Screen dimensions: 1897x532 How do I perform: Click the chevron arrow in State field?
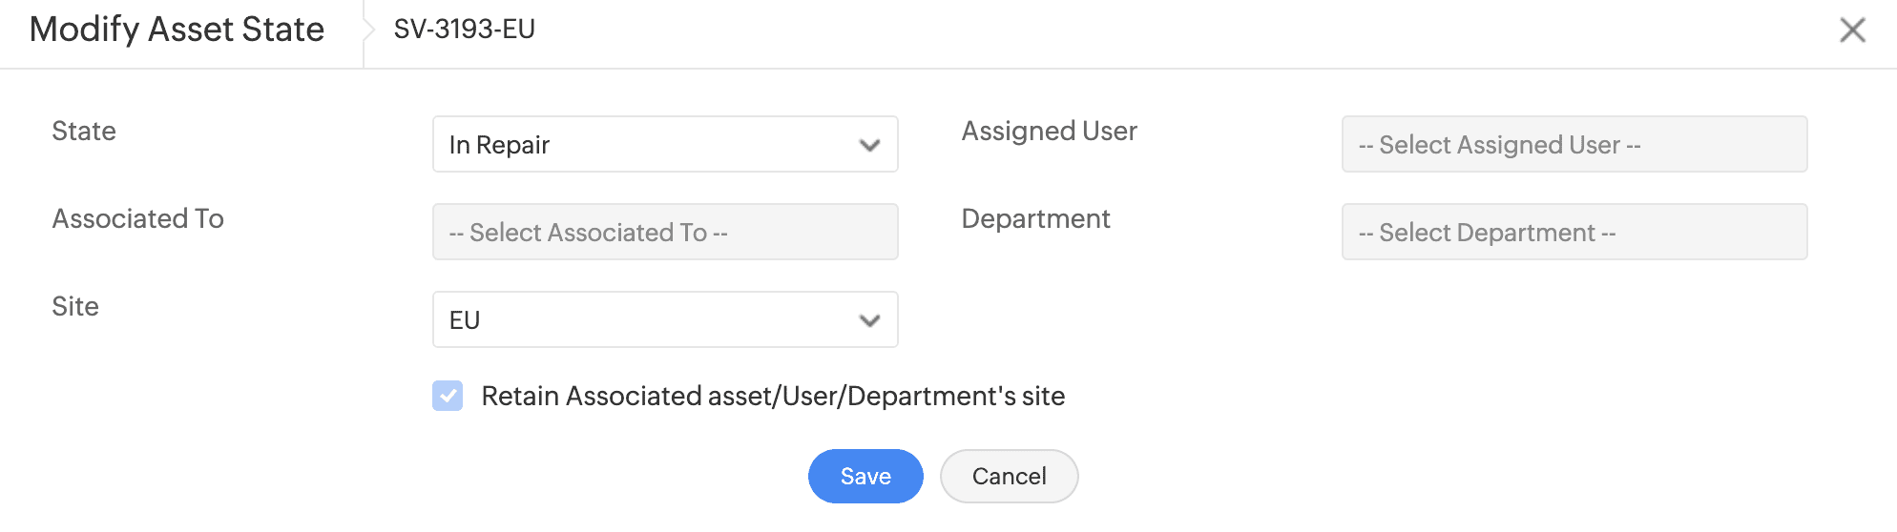(869, 146)
